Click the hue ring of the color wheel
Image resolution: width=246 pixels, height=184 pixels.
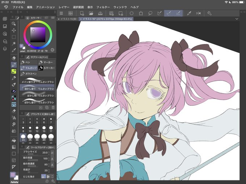pyautogui.click(x=38, y=22)
